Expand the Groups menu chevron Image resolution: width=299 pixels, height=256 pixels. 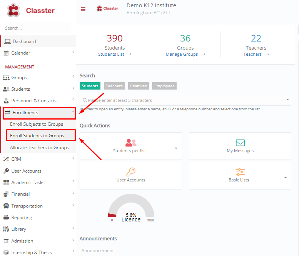pyautogui.click(x=73, y=76)
